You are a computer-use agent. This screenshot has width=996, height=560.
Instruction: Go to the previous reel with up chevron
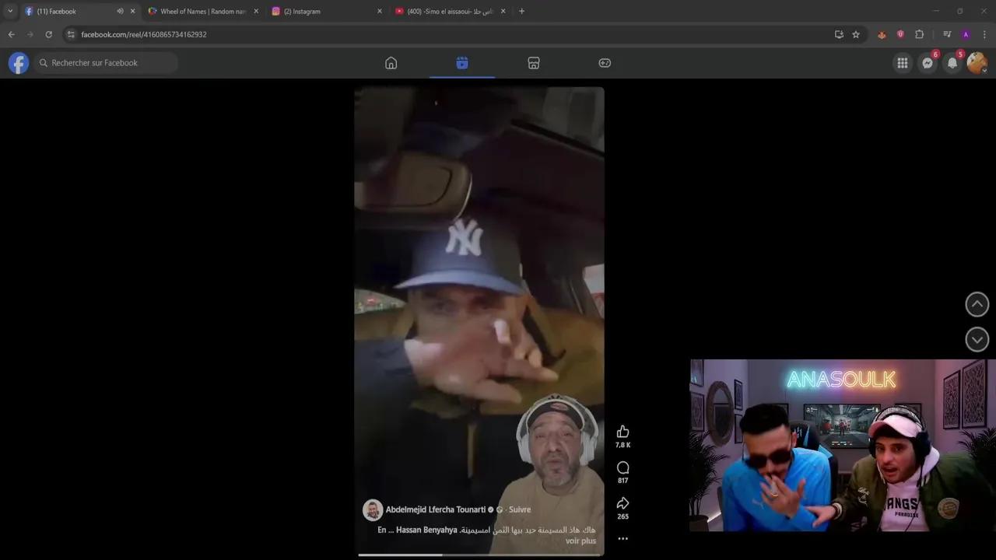point(977,304)
